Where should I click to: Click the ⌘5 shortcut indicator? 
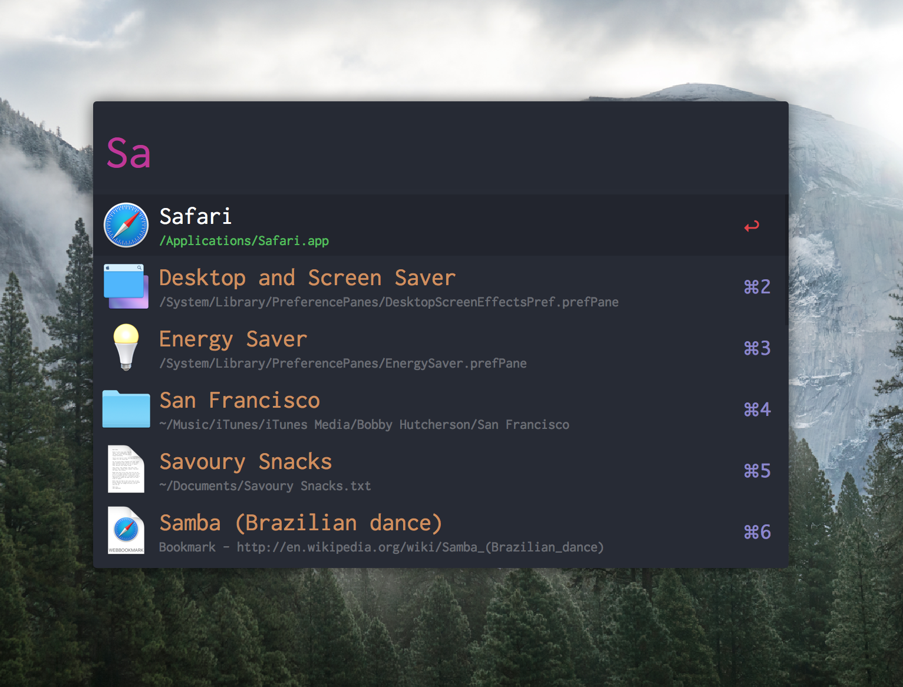(x=757, y=471)
